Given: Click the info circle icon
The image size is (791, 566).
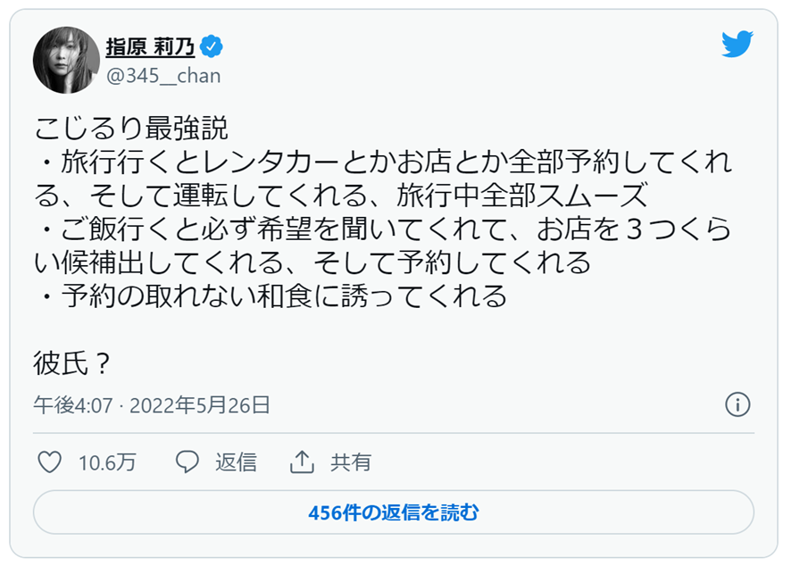Looking at the screenshot, I should (x=737, y=404).
